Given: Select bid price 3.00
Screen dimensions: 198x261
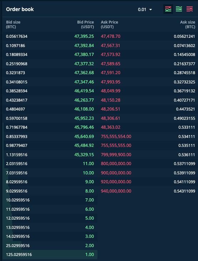Looking at the screenshot, I should pyautogui.click(x=90, y=236).
